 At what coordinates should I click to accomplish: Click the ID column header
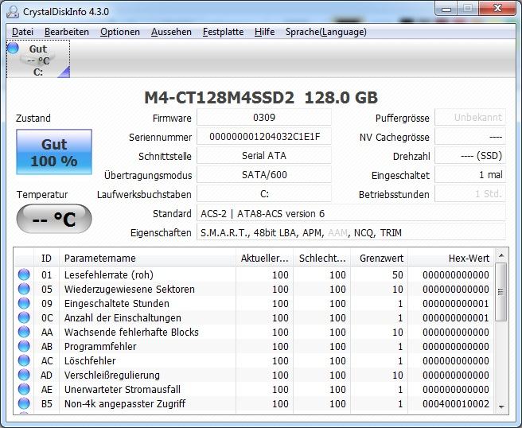pos(47,258)
